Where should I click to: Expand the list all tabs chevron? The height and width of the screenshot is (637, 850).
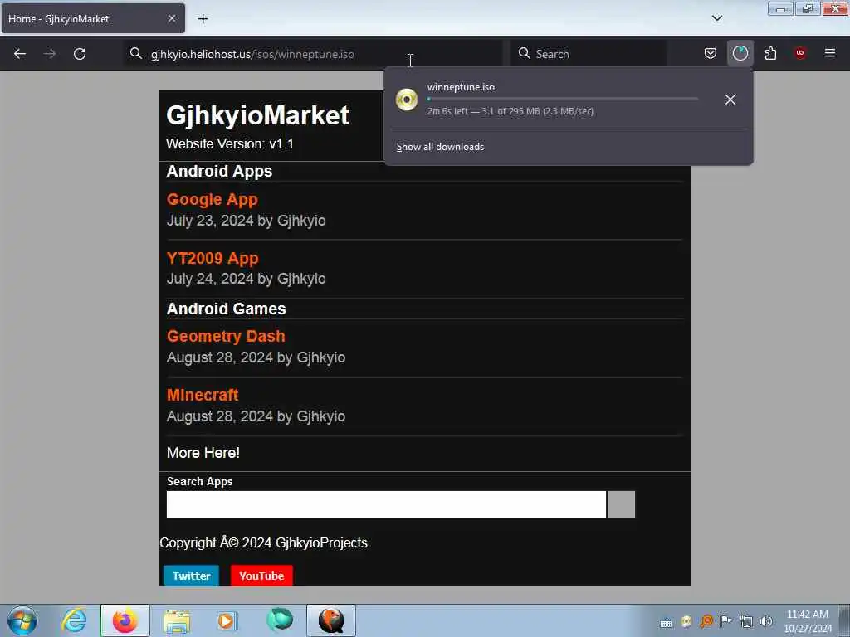pyautogui.click(x=716, y=18)
